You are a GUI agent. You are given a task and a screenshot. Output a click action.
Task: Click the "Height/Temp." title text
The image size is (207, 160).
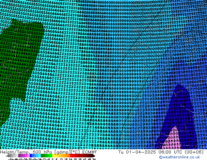[15, 152]
